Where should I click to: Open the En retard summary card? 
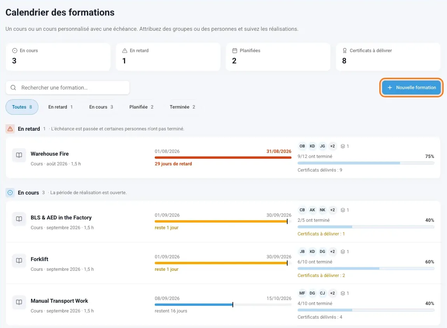click(168, 57)
